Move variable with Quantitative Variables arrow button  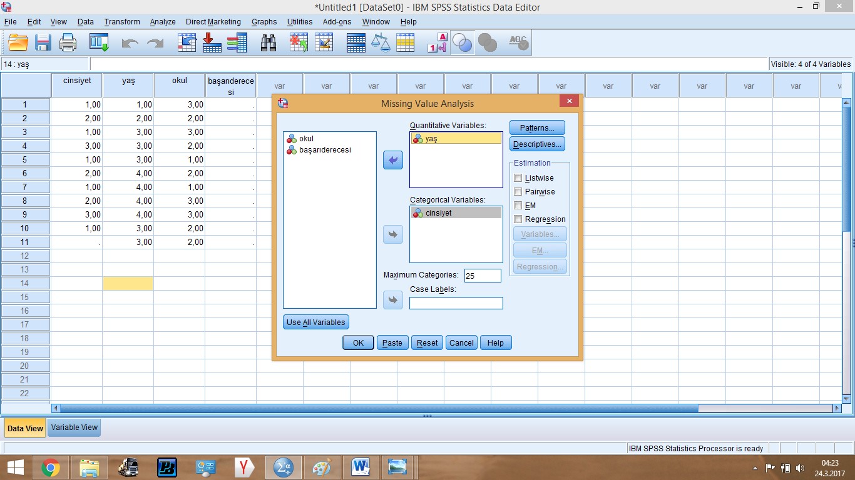pyautogui.click(x=393, y=161)
